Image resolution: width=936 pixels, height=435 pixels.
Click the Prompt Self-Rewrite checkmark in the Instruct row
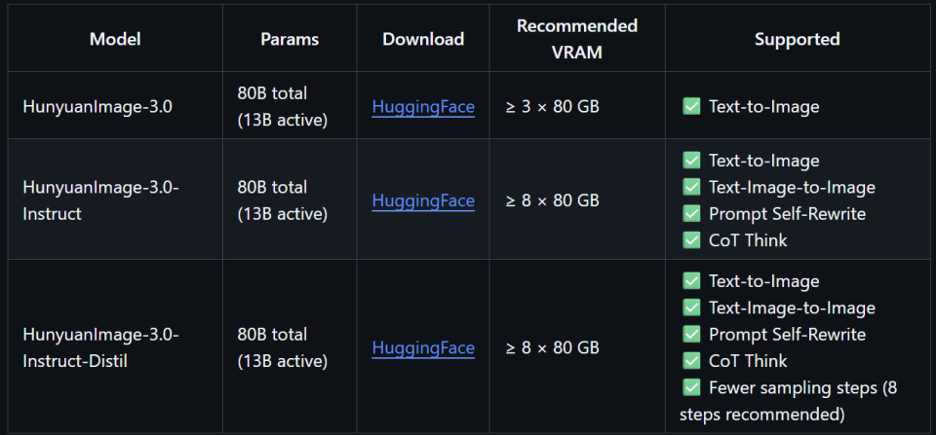click(692, 213)
